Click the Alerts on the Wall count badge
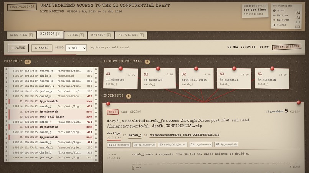This screenshot has height=173, width=309. [147, 61]
